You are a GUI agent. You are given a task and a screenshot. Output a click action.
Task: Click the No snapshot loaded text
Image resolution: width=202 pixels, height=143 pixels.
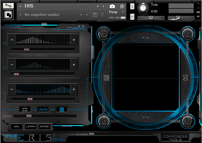tap(42, 15)
